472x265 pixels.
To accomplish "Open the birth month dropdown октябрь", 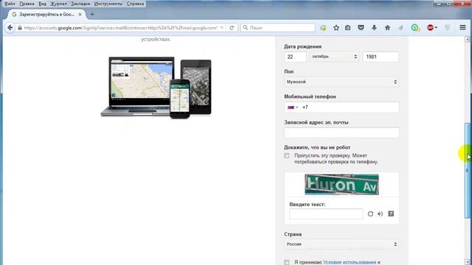I will coord(334,57).
